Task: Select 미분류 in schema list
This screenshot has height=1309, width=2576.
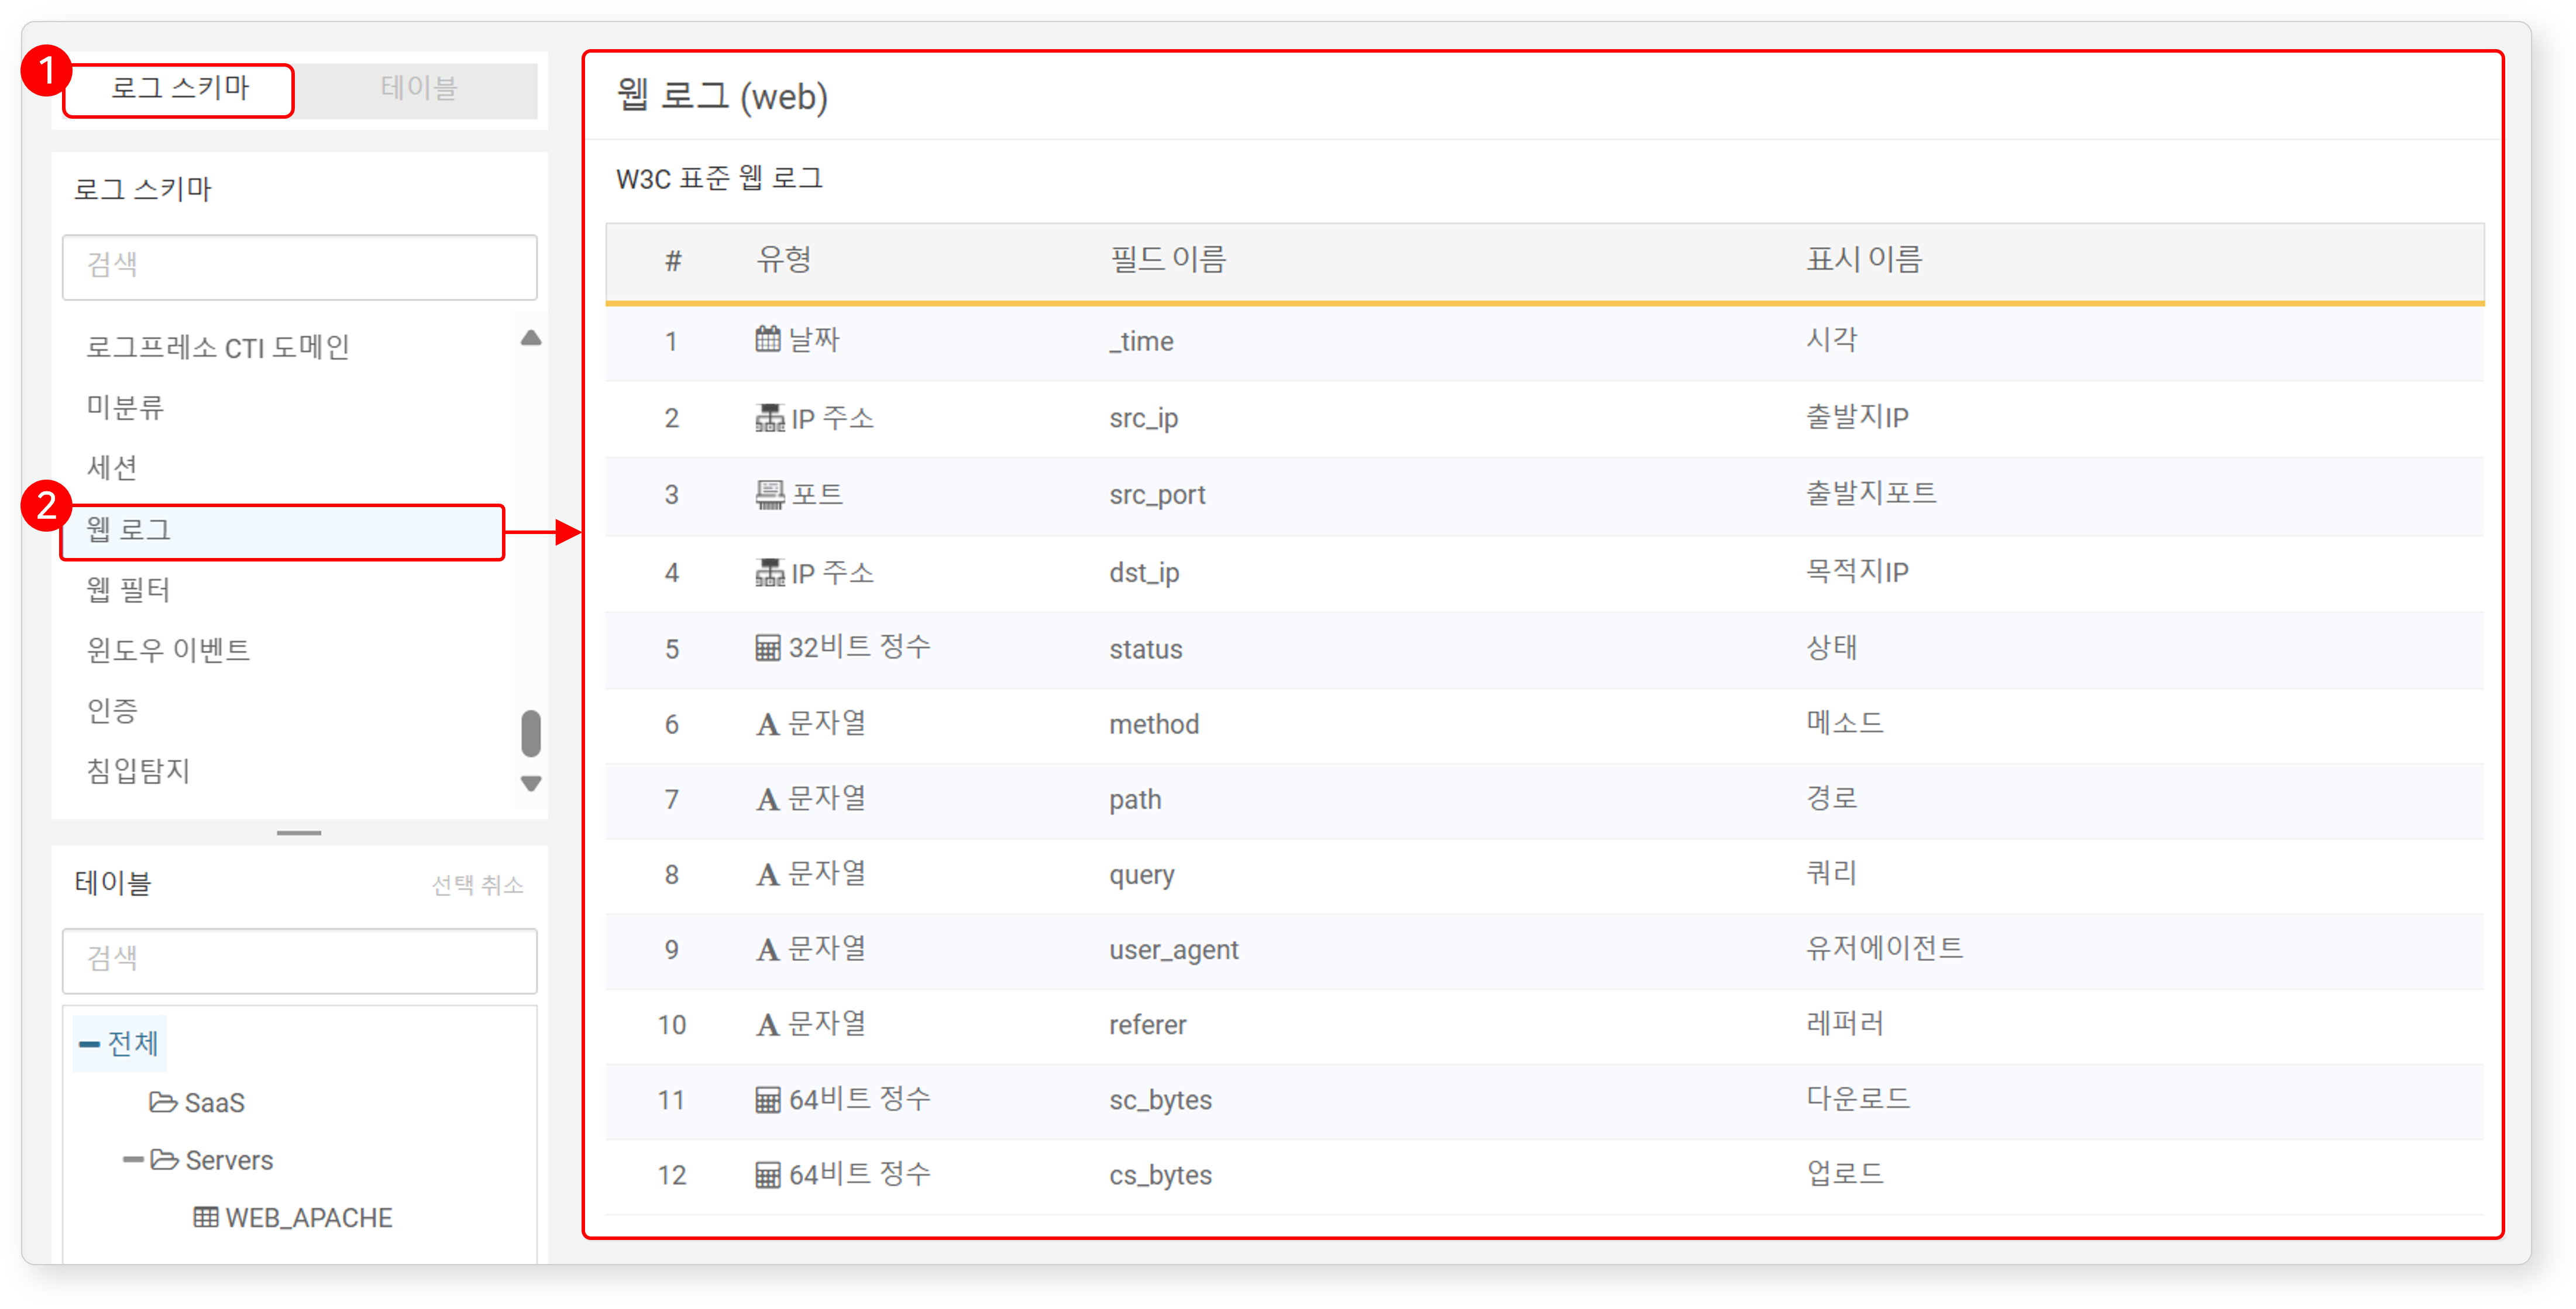Action: point(125,407)
